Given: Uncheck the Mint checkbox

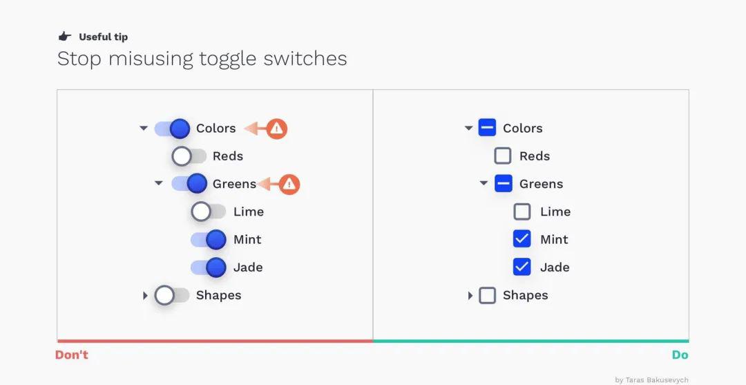Looking at the screenshot, I should (x=522, y=239).
